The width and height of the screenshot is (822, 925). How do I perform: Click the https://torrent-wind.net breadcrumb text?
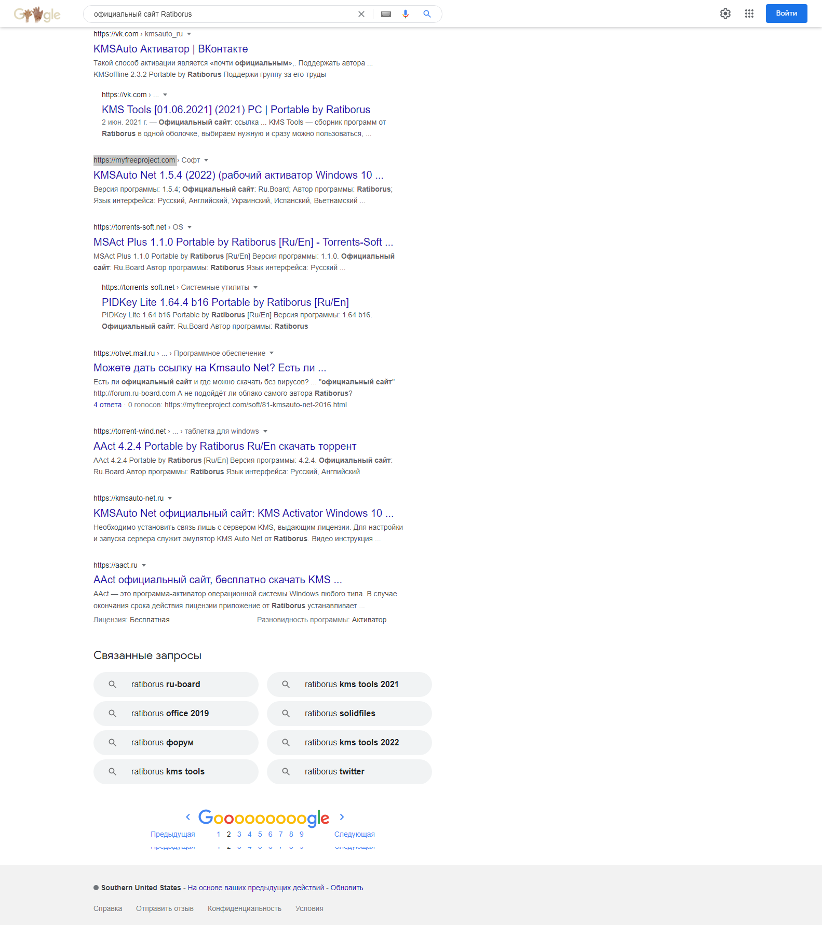click(x=130, y=432)
